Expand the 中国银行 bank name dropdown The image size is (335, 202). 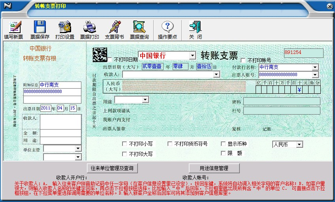[192, 56]
